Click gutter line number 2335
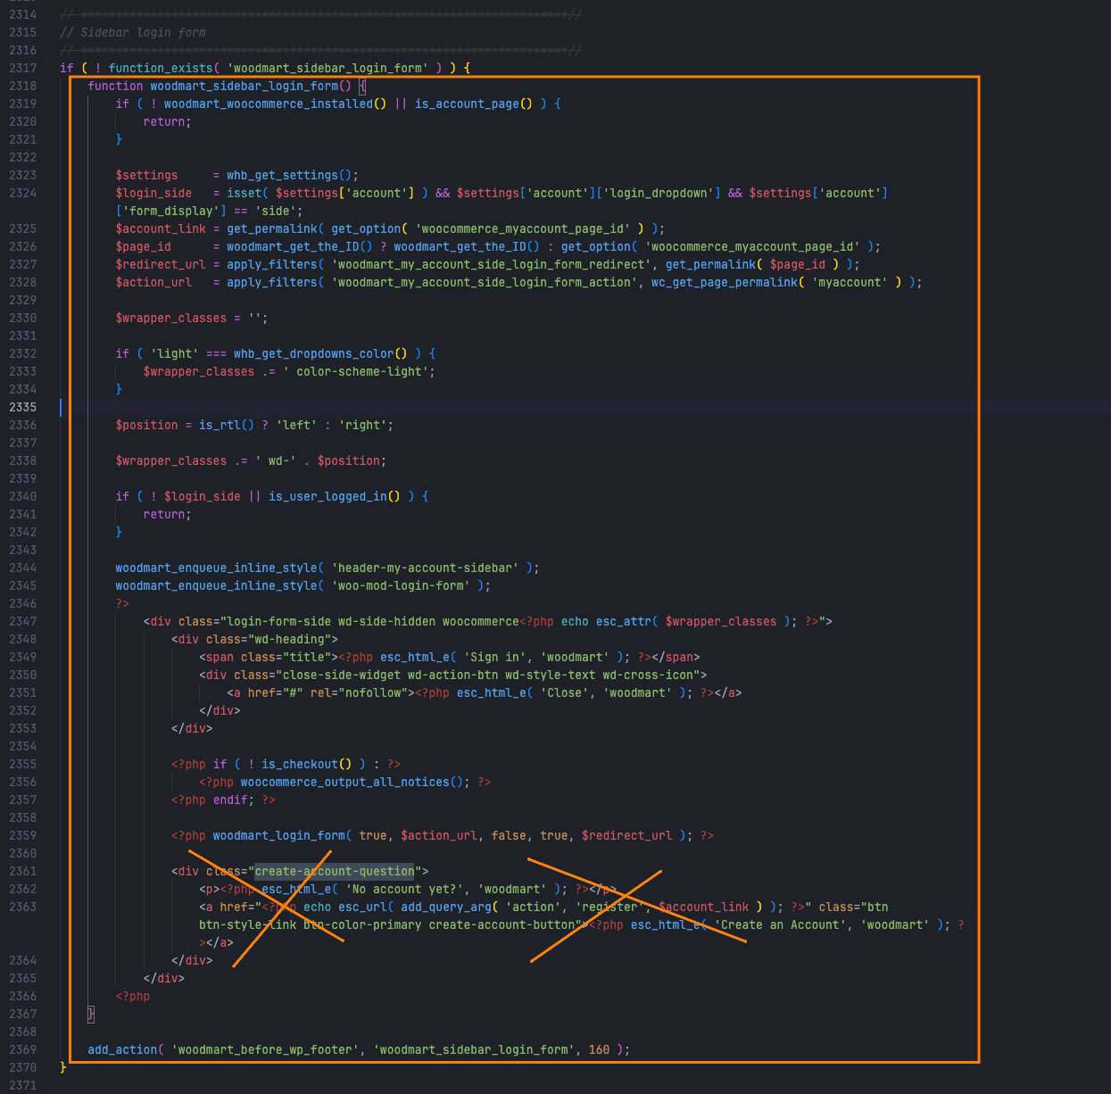The image size is (1111, 1094). click(x=23, y=407)
